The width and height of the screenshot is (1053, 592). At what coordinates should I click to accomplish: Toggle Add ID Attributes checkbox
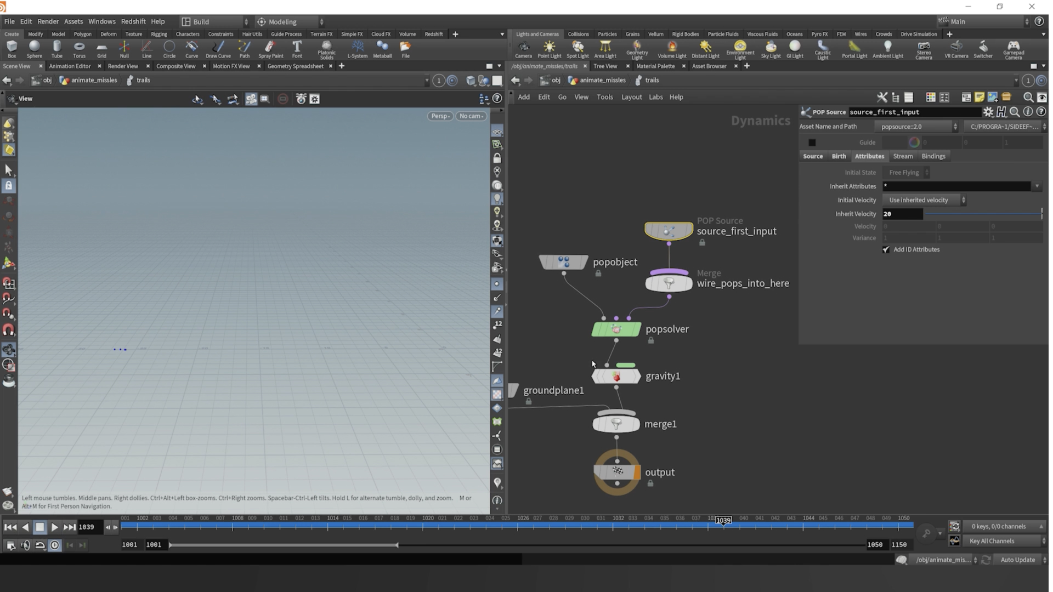[886, 249]
